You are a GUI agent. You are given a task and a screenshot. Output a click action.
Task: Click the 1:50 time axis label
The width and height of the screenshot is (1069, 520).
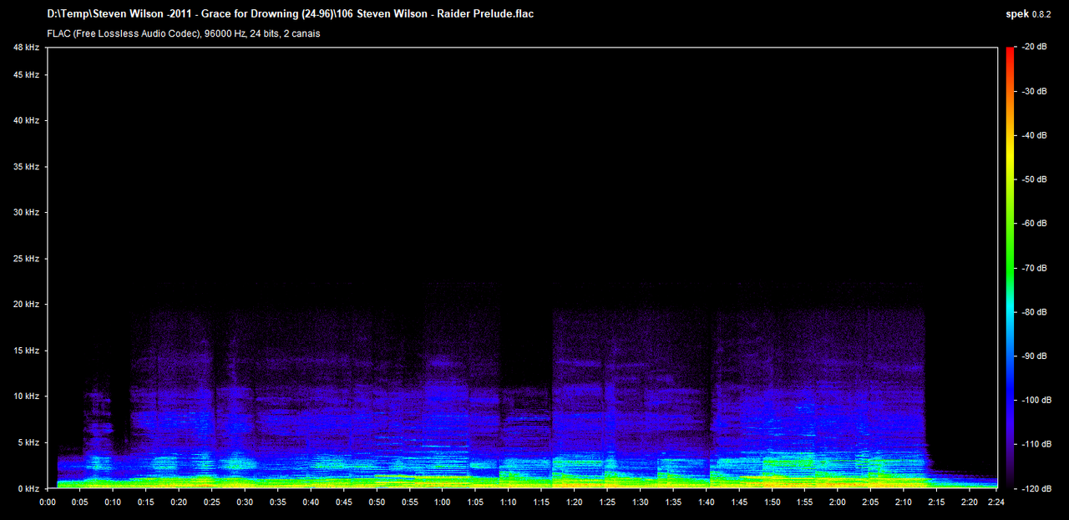pyautogui.click(x=772, y=502)
